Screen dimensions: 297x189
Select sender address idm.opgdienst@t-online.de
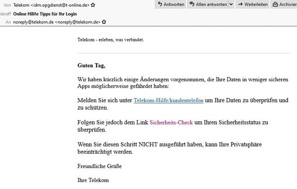click(x=60, y=5)
